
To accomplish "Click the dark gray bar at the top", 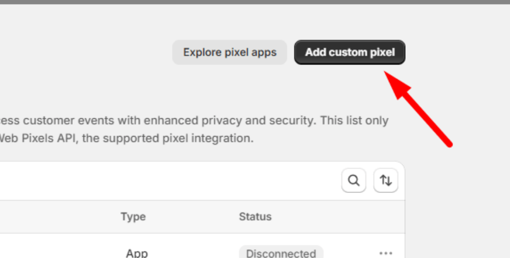I will pyautogui.click(x=254, y=2).
